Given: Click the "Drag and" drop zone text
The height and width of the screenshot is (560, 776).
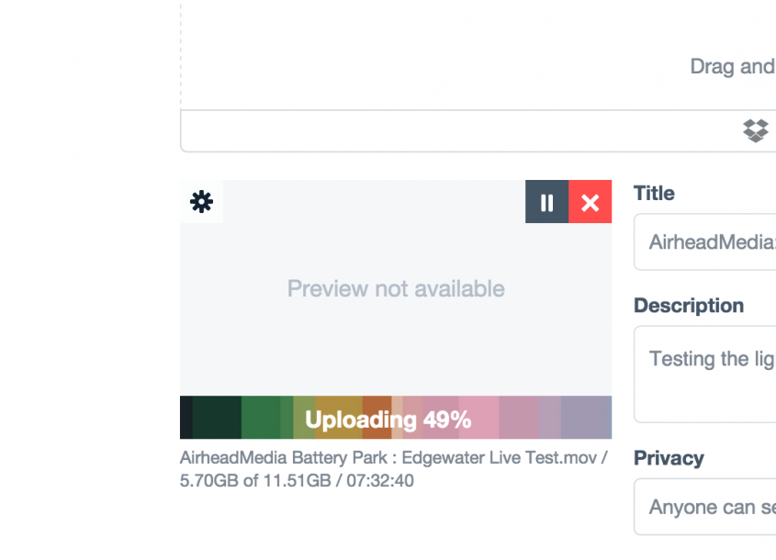Looking at the screenshot, I should (x=731, y=67).
